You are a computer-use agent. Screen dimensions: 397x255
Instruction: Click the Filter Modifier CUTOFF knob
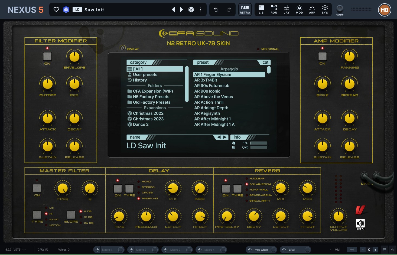48,84
